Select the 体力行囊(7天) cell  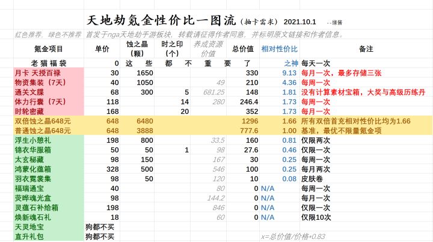41,102
